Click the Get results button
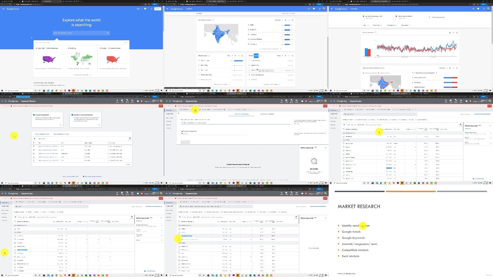The height and width of the screenshot is (277, 493). coord(185,142)
